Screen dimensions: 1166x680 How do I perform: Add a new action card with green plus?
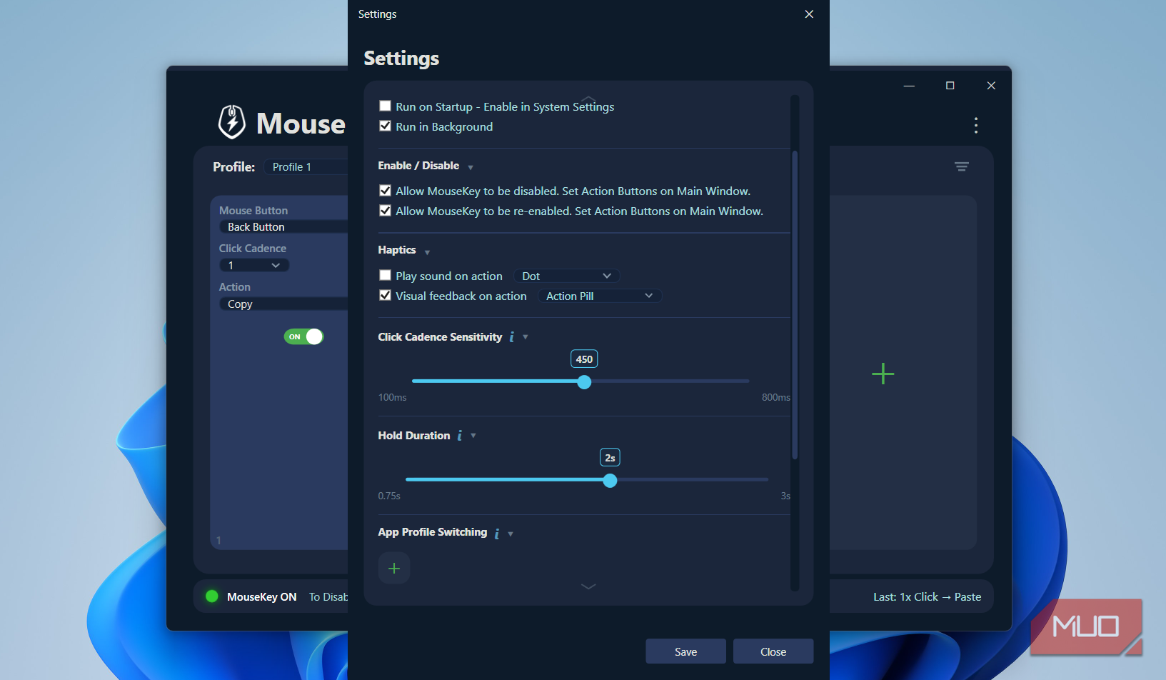[x=883, y=374]
